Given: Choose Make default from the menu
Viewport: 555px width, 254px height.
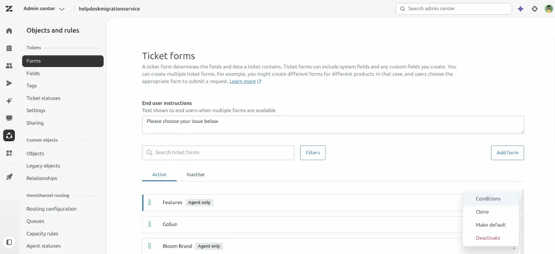Looking at the screenshot, I should click(x=490, y=225).
